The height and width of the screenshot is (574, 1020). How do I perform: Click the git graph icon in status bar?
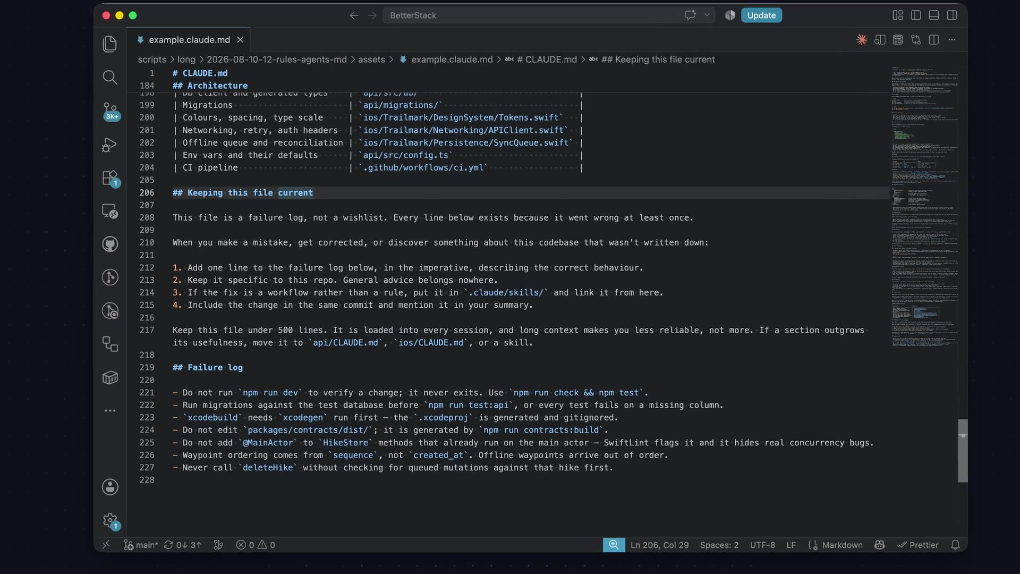[218, 545]
